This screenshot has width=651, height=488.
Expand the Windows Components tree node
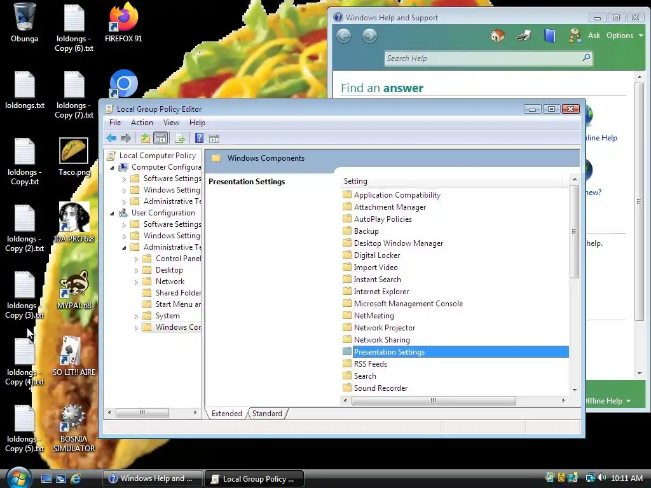tap(136, 328)
